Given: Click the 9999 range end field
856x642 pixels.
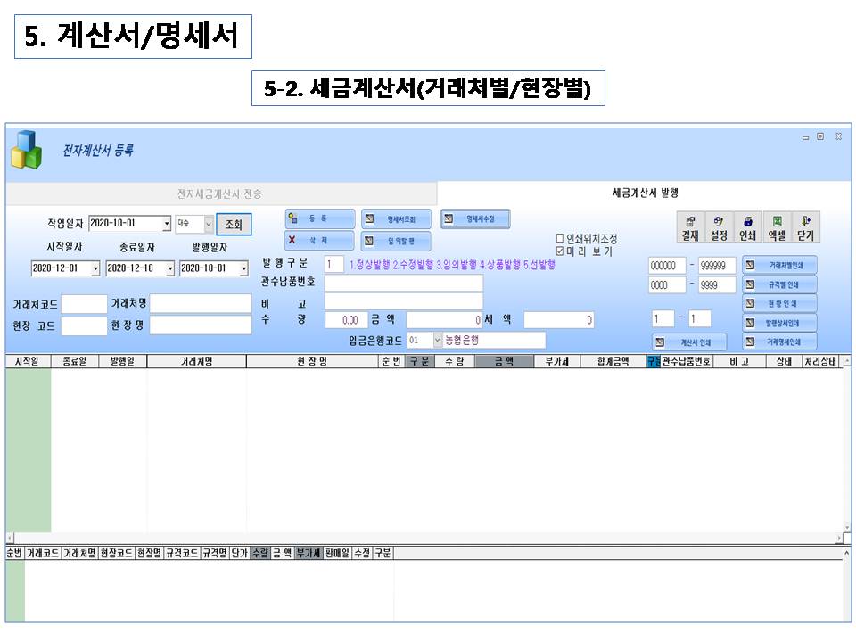Looking at the screenshot, I should pyautogui.click(x=717, y=284).
